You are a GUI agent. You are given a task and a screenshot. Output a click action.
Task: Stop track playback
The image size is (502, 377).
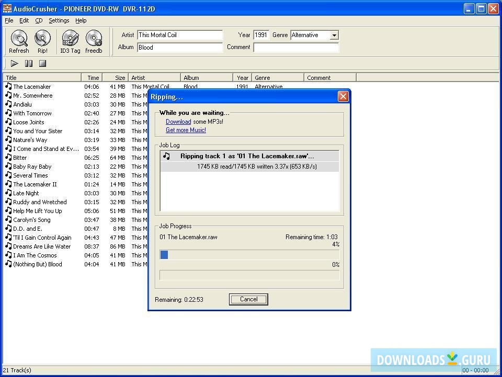[x=42, y=63]
